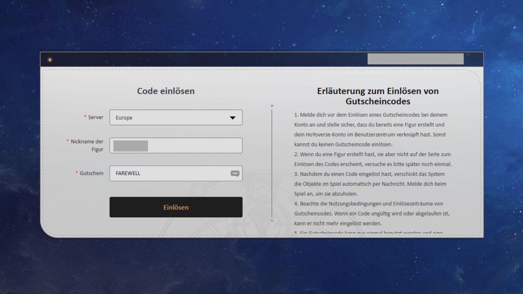Click the grayed account box at top right
Viewport: 523px width, 294px height.
(x=416, y=59)
